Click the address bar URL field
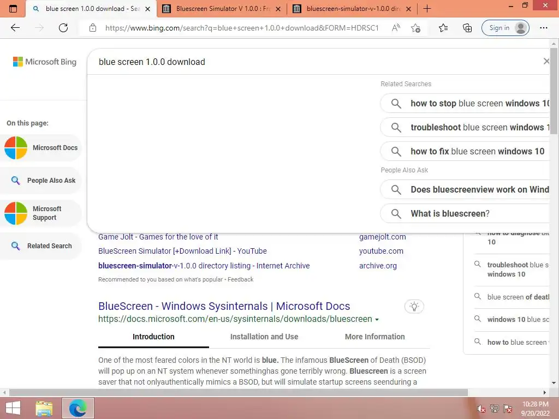This screenshot has width=559, height=419. click(x=242, y=28)
